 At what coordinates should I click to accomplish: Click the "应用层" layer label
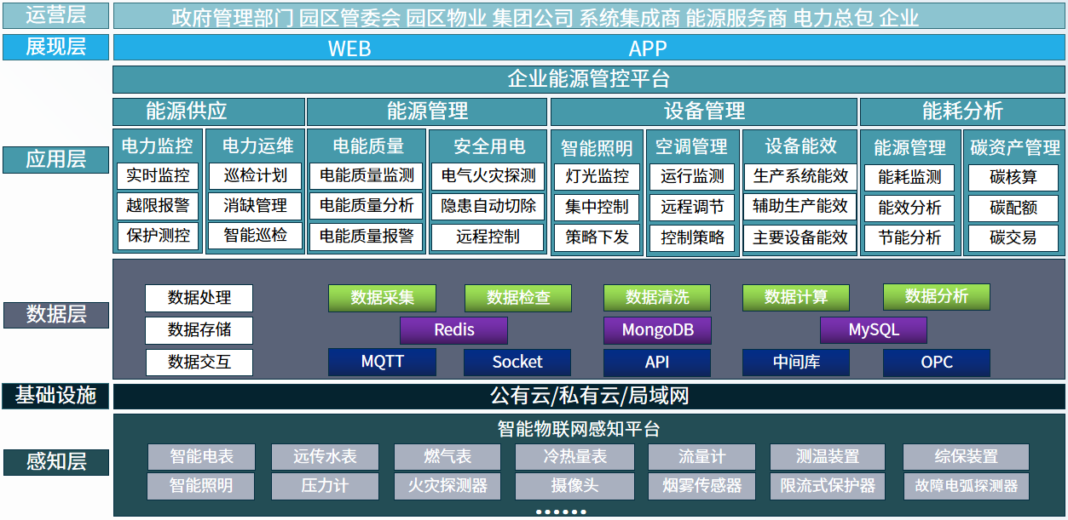pos(56,160)
